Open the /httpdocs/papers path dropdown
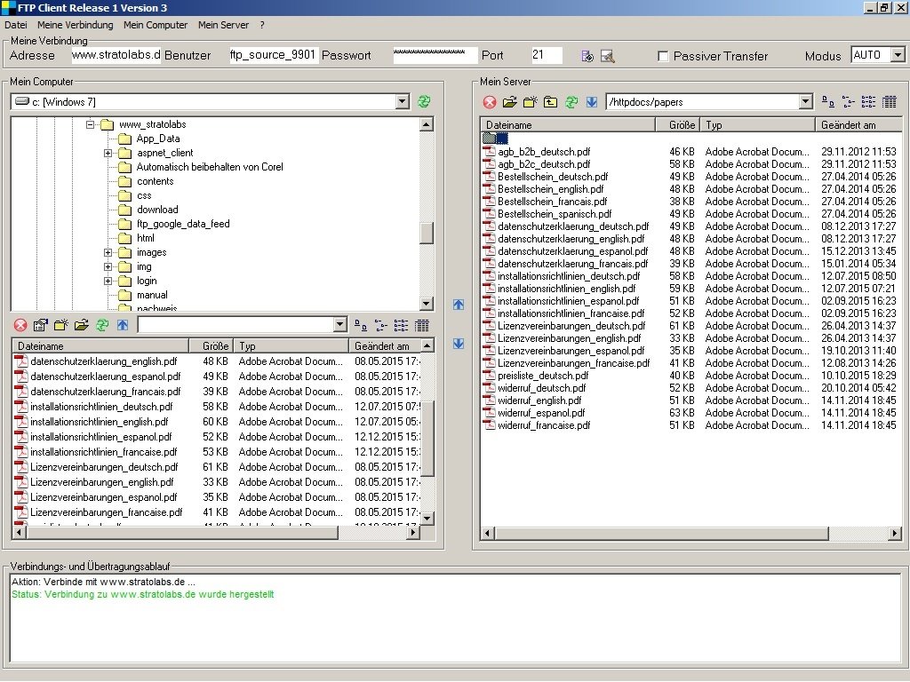Screen dimensions: 910x682 (805, 102)
